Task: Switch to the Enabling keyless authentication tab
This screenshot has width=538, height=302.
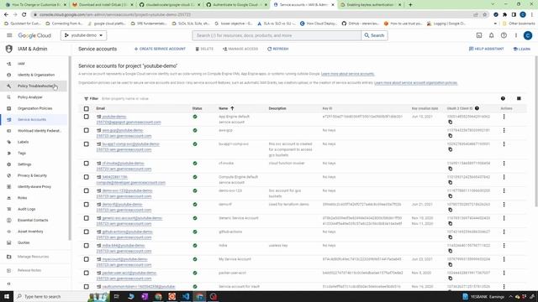Action: coord(370,5)
